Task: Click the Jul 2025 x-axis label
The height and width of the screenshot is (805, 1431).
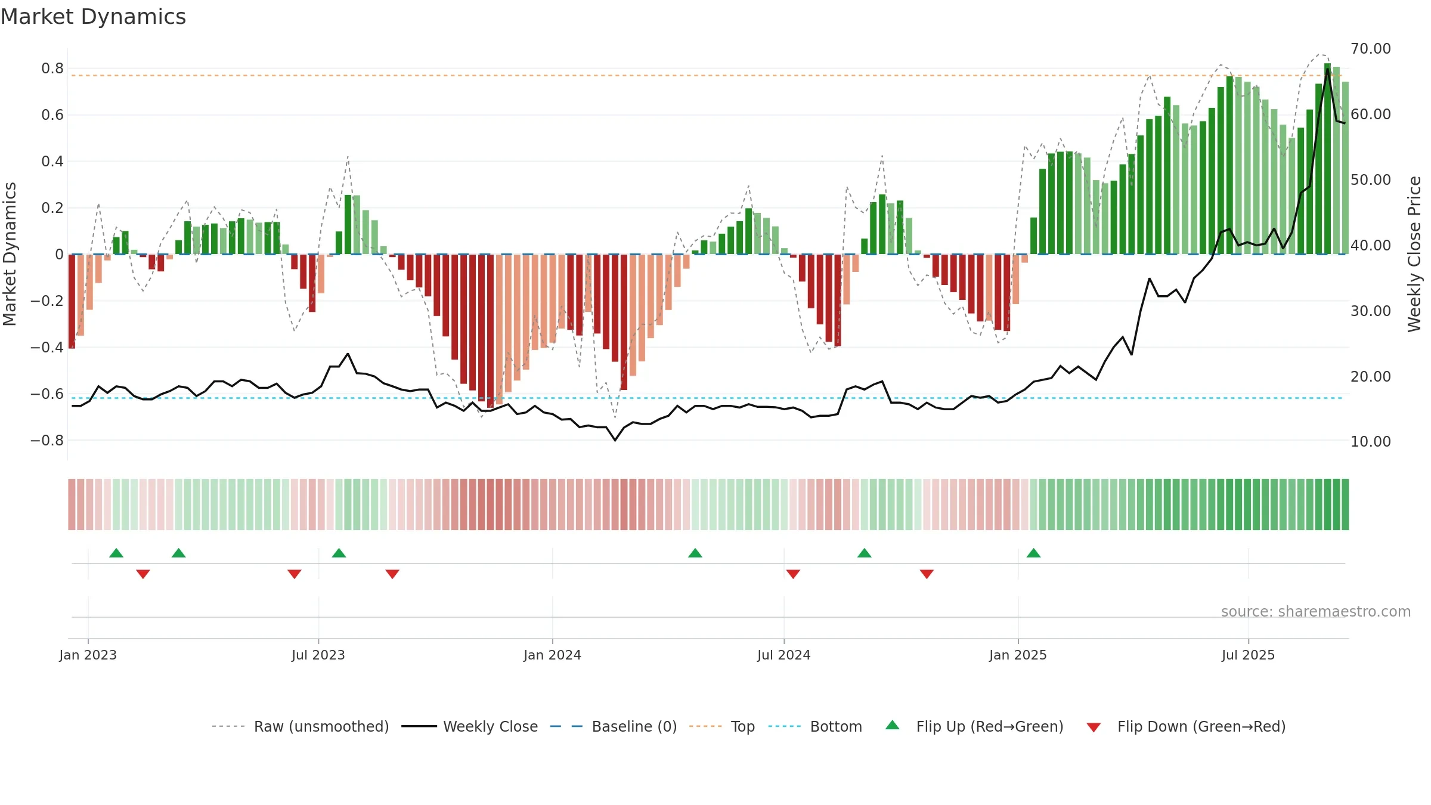Action: click(x=1249, y=655)
